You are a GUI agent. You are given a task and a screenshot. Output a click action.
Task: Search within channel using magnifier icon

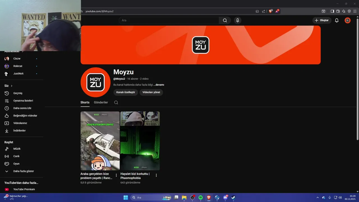click(116, 102)
